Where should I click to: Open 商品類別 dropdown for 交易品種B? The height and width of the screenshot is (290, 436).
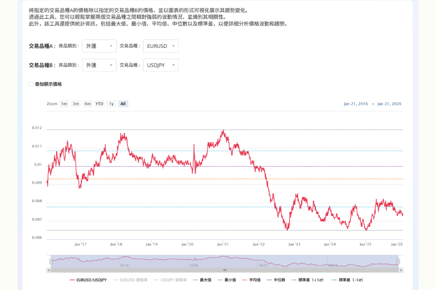click(x=99, y=65)
